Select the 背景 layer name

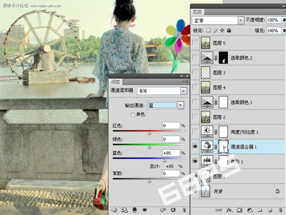(x=218, y=191)
